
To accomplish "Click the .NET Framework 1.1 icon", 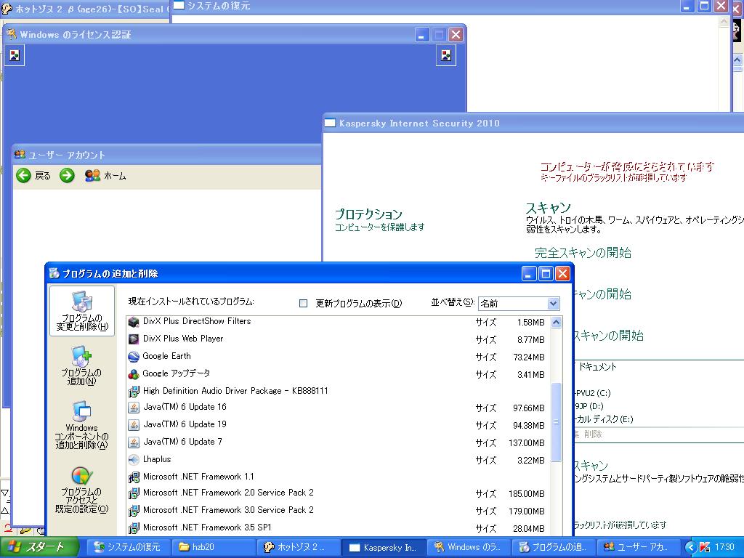I will coord(134,477).
